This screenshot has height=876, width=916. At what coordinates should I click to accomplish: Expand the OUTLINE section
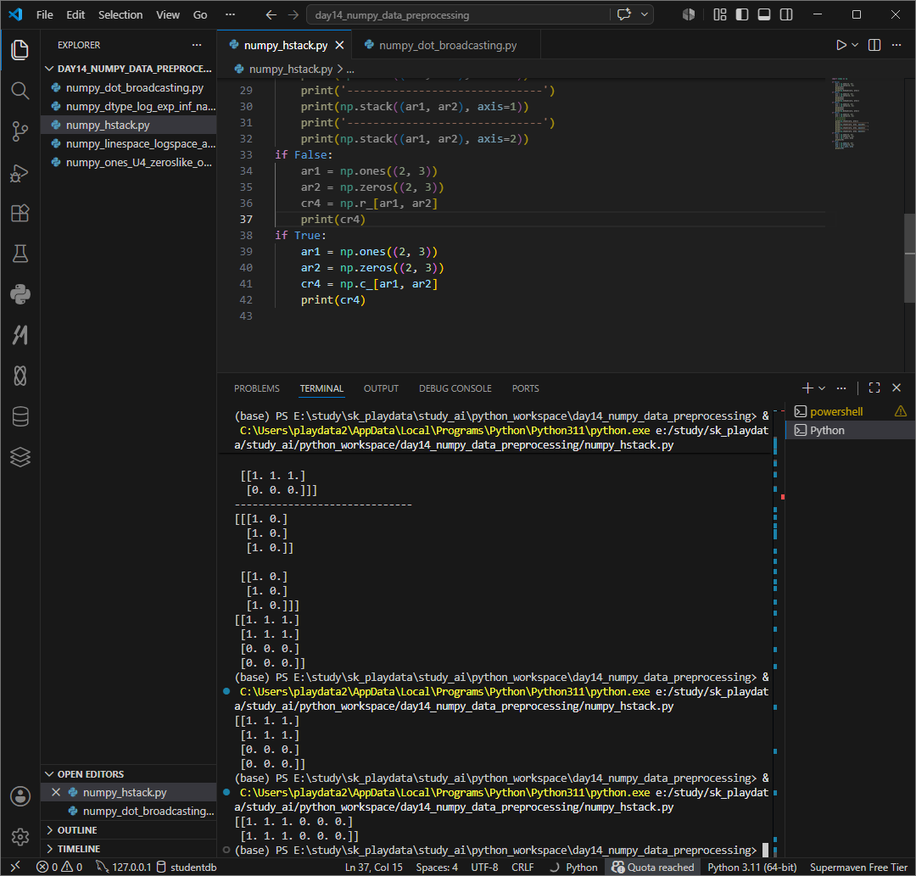(x=129, y=830)
